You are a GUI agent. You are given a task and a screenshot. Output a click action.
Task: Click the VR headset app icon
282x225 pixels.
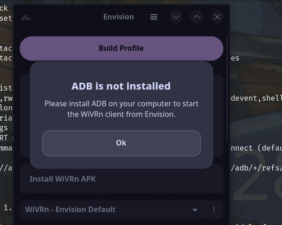click(x=26, y=18)
